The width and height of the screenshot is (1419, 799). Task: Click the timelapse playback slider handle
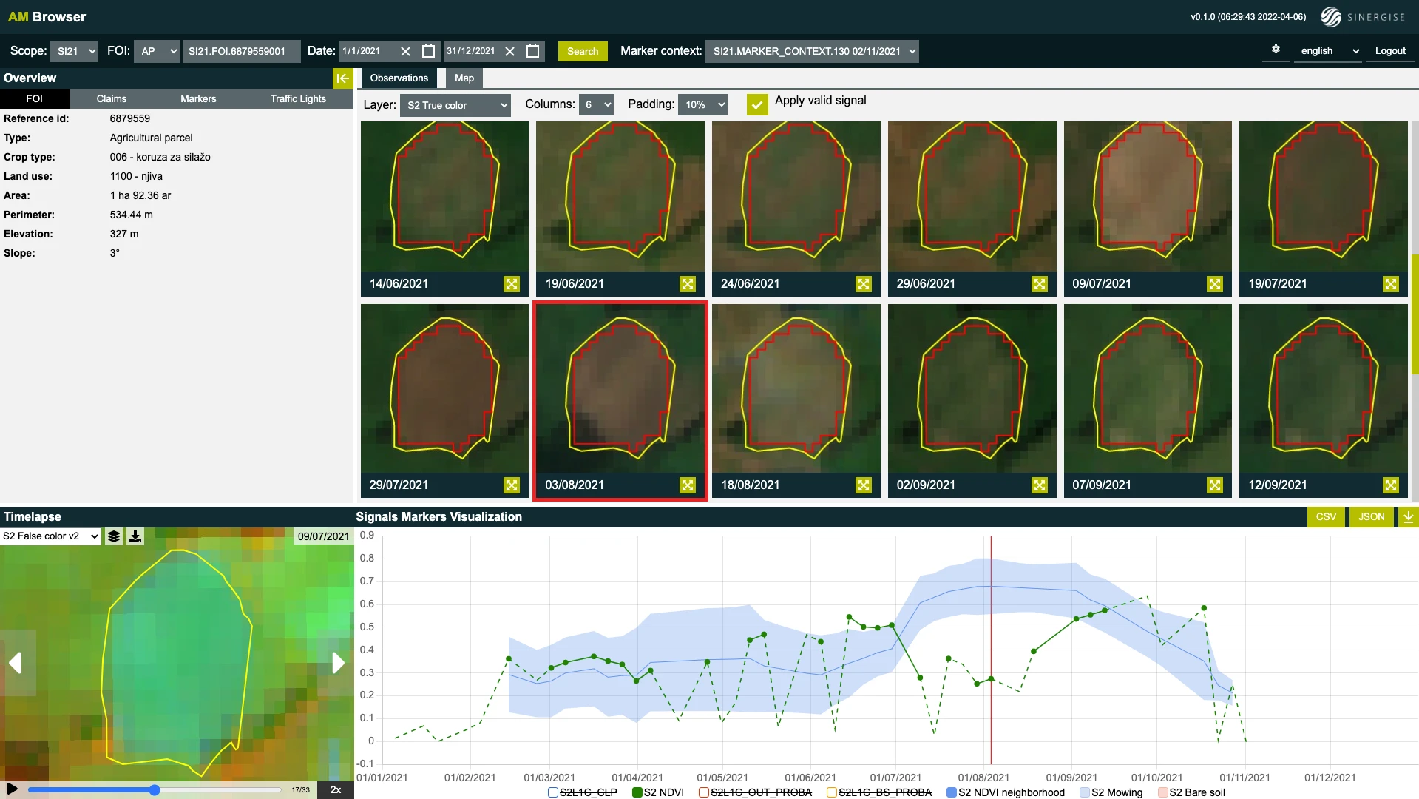[x=155, y=790]
